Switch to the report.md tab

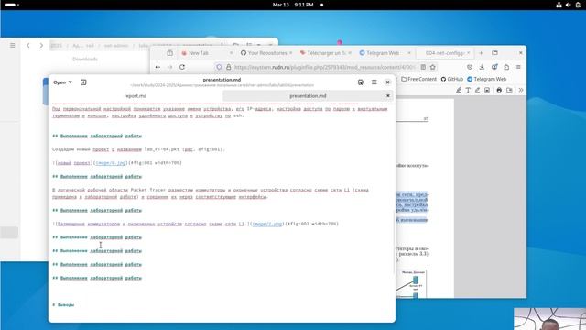pos(136,96)
